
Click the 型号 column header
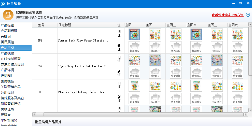47,25
